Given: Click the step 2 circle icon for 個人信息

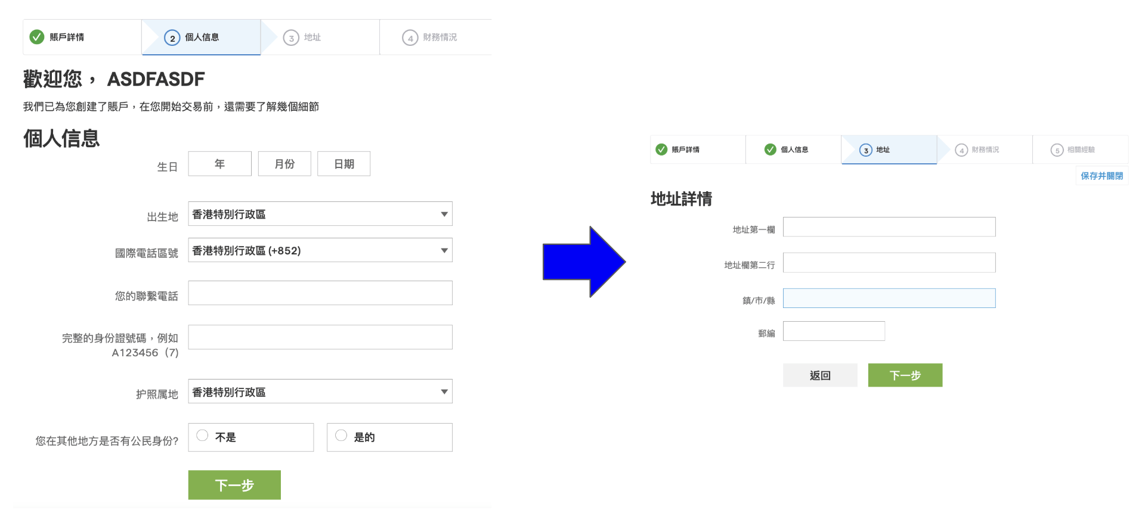Looking at the screenshot, I should (x=172, y=38).
